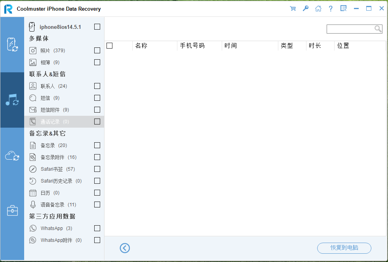Screen dimensions: 388x262
Task: Click the note page icon beside 备忘录 (20)
Action: pyautogui.click(x=33, y=145)
